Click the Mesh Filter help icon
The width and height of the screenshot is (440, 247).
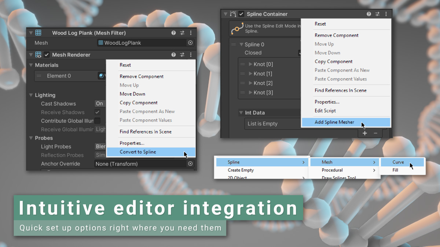point(173,33)
